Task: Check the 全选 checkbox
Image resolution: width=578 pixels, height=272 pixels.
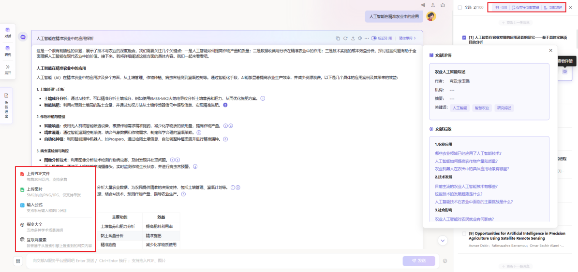Action: pyautogui.click(x=460, y=8)
